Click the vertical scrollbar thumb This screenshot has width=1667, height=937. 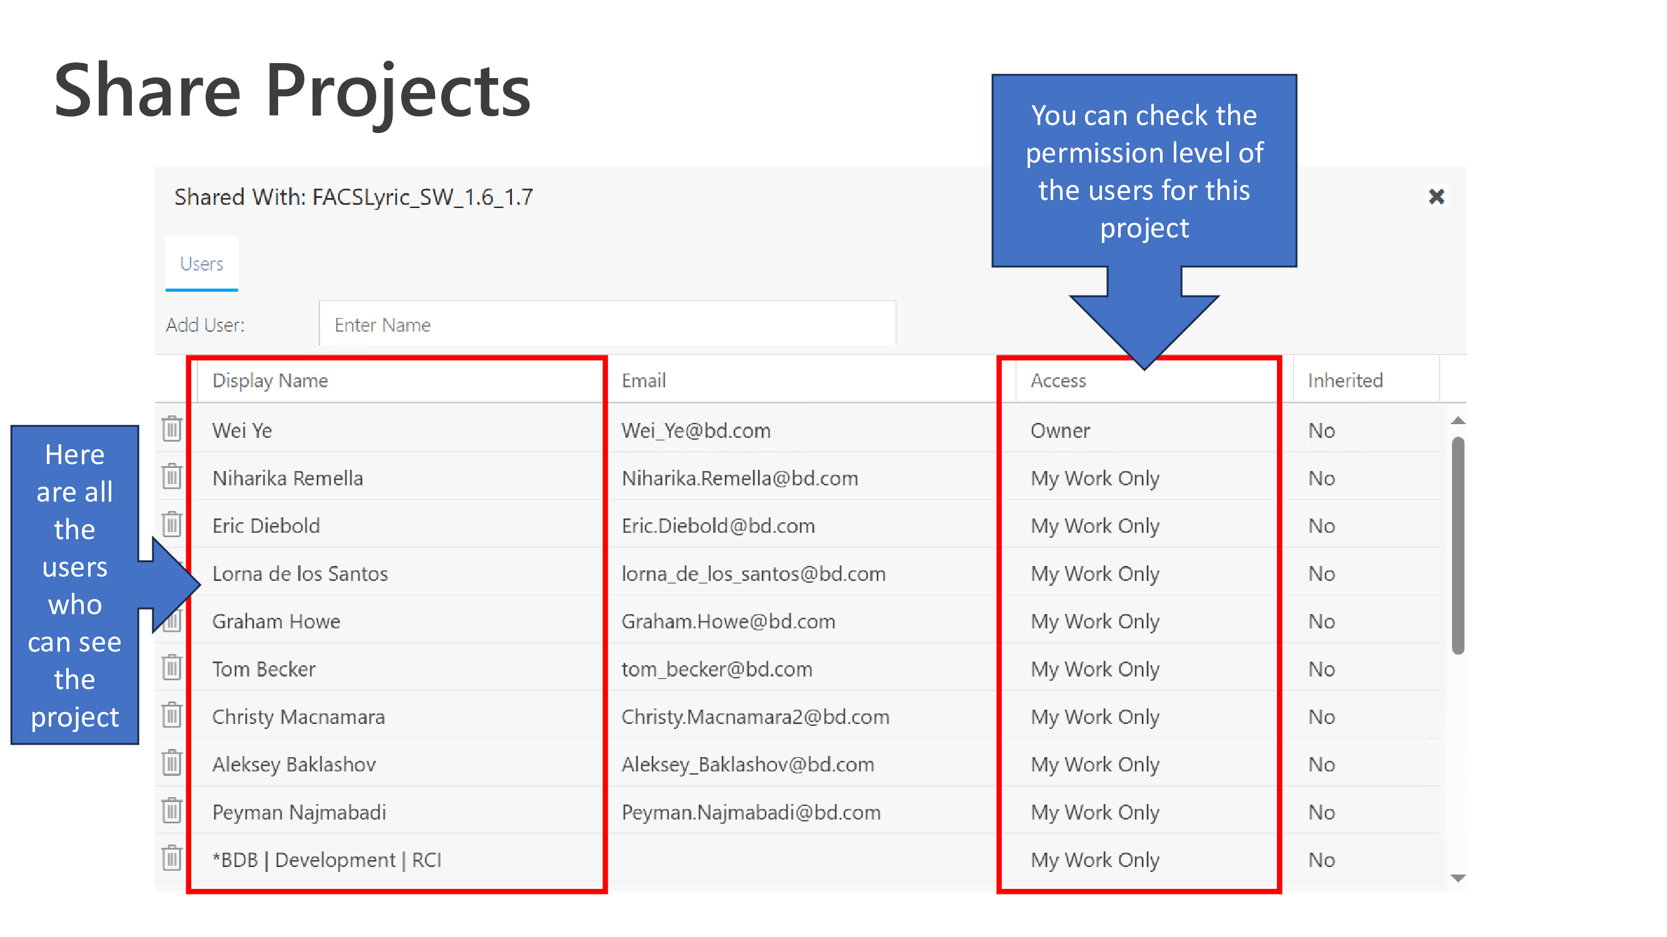[x=1458, y=546]
